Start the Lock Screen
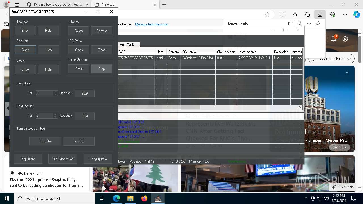 click(79, 69)
